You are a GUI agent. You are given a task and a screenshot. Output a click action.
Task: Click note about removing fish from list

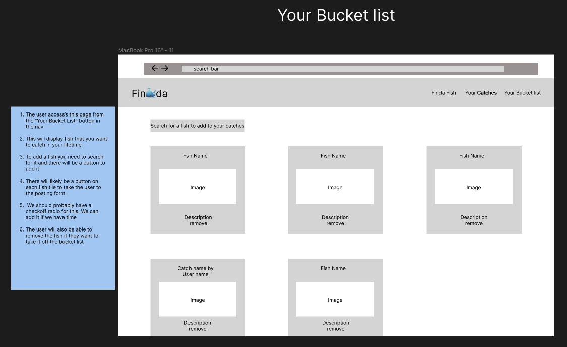(x=59, y=236)
